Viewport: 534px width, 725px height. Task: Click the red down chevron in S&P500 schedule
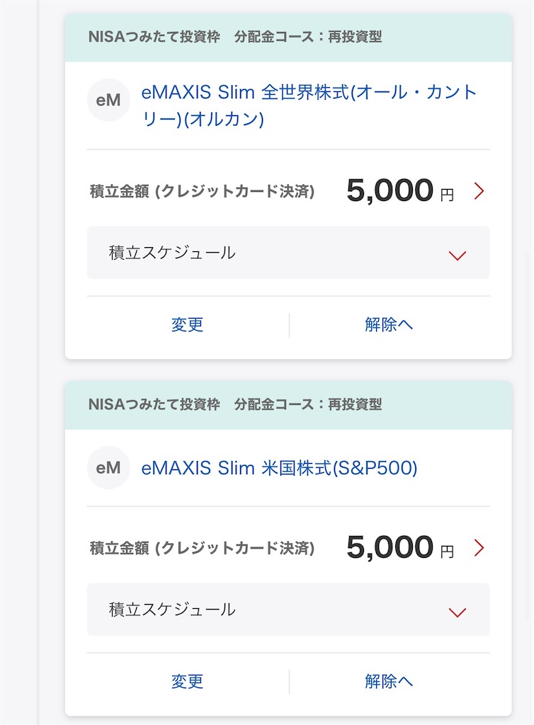[x=458, y=612]
